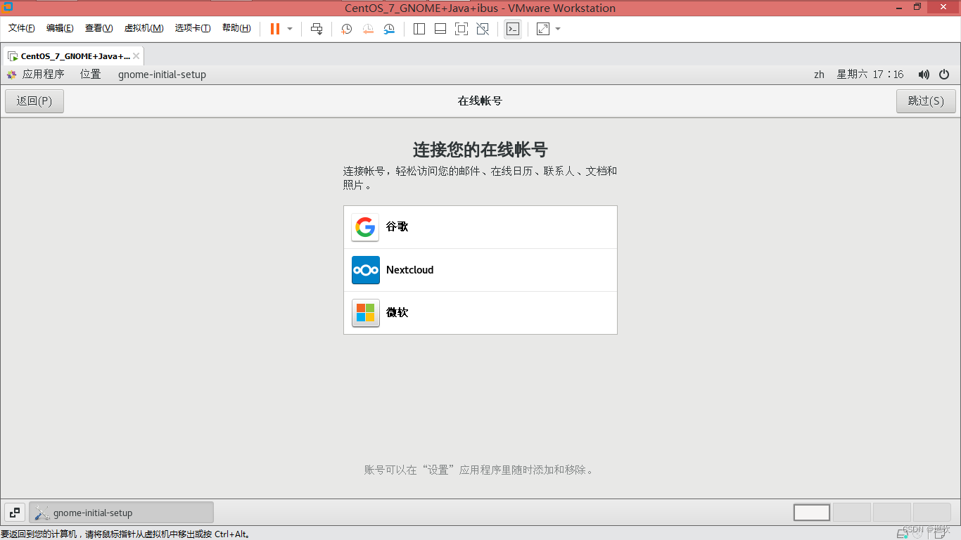Open the 查看(V) menu

click(x=98, y=28)
